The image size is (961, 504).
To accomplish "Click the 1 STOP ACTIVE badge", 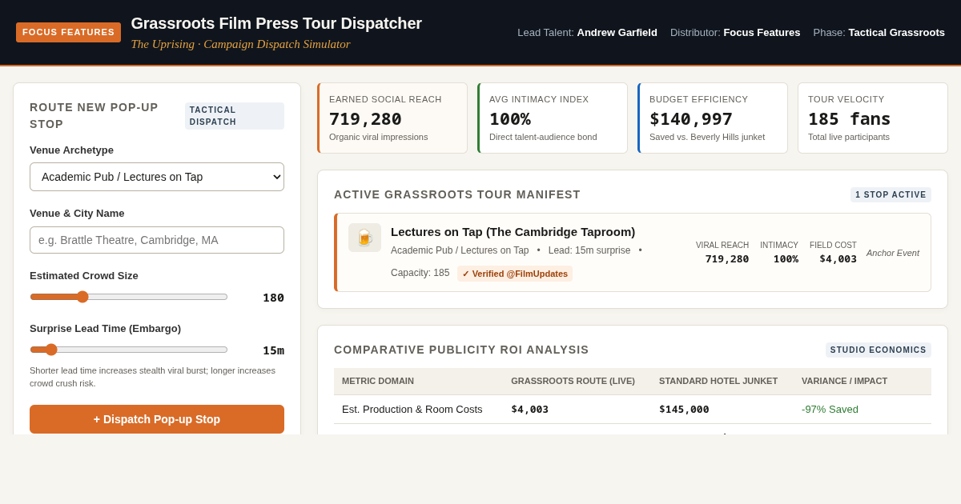I will [x=891, y=194].
